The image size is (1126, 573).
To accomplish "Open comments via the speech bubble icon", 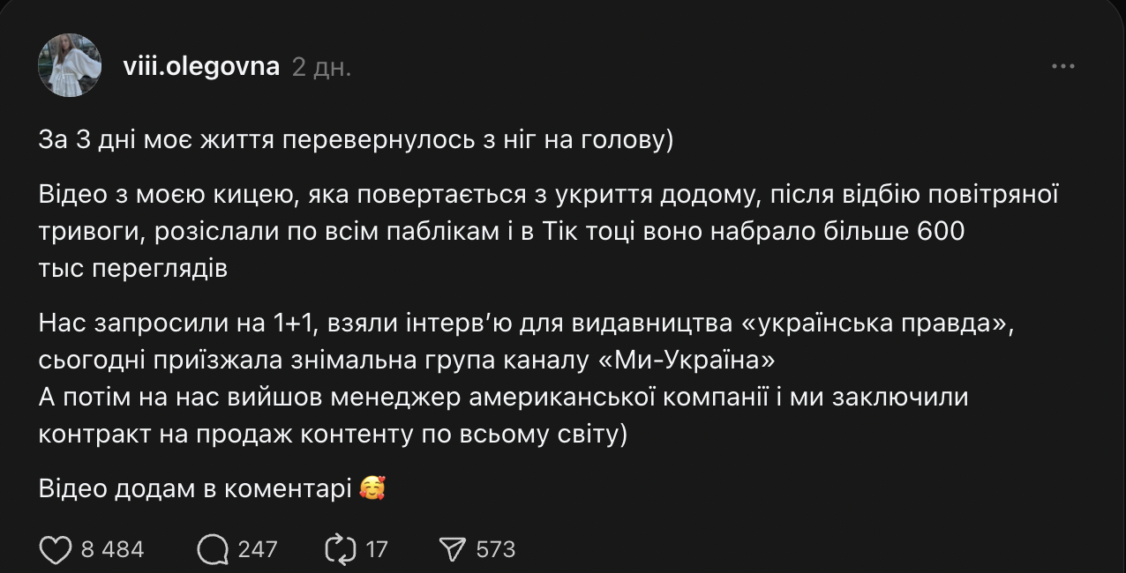I will (x=213, y=549).
